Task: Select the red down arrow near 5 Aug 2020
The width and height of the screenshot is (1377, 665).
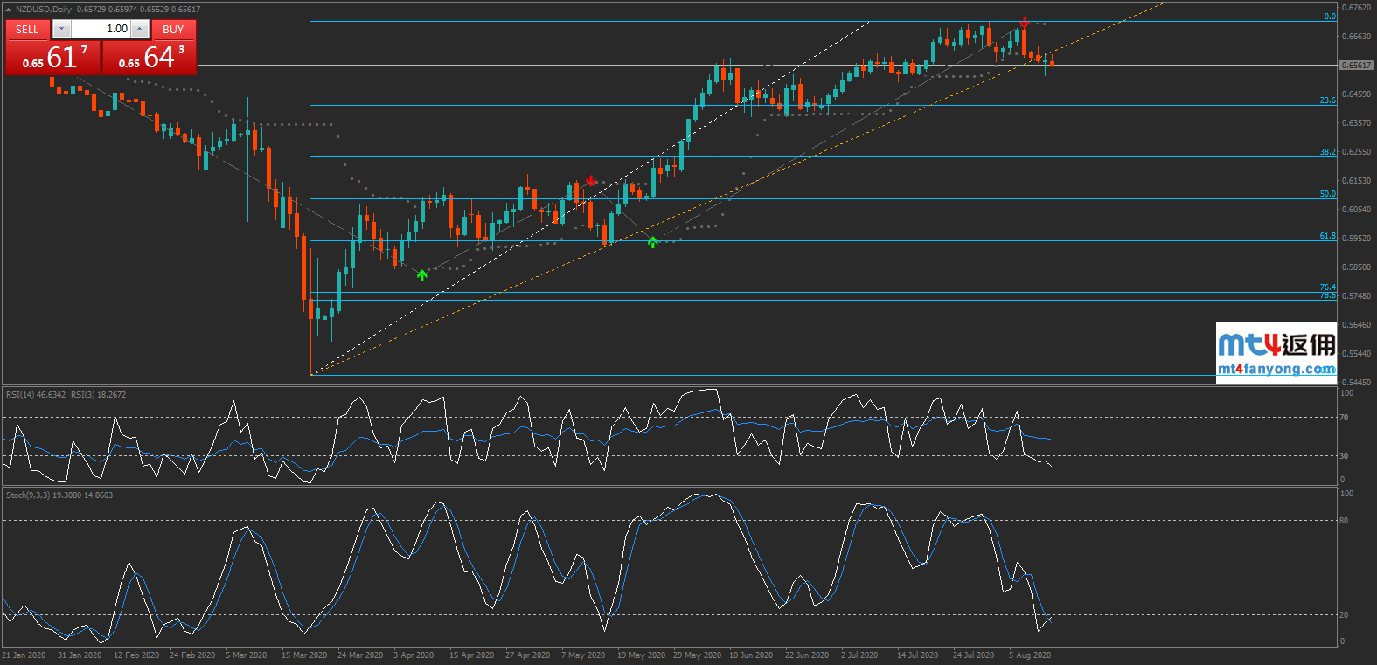Action: pos(1024,22)
